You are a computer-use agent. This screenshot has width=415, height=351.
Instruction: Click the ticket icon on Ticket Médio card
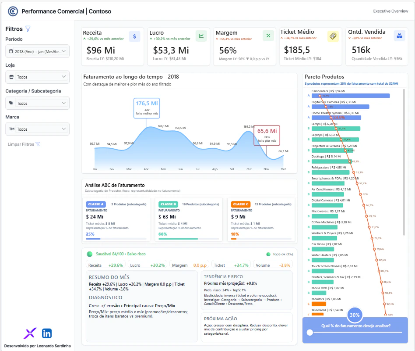point(333,36)
